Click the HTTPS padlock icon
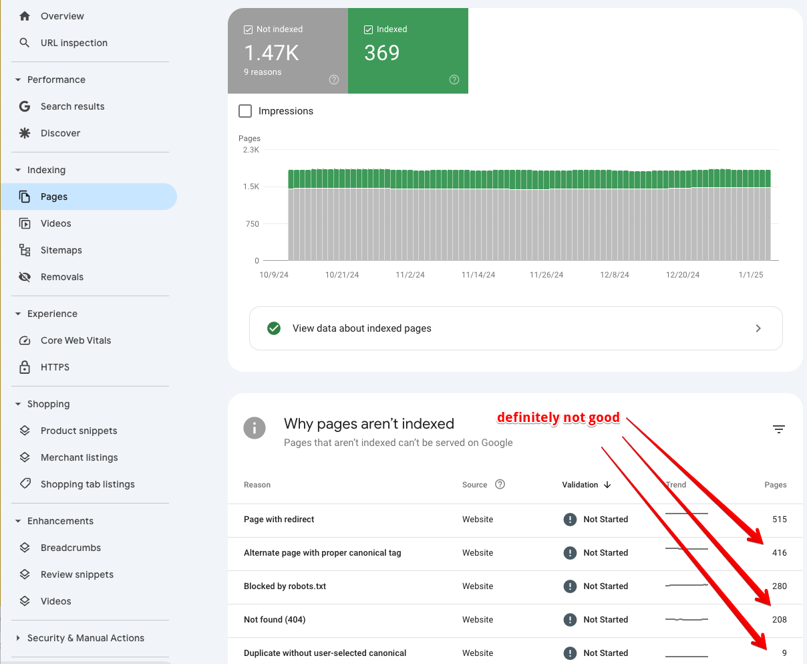Viewport: 807px width, 664px height. [x=25, y=367]
